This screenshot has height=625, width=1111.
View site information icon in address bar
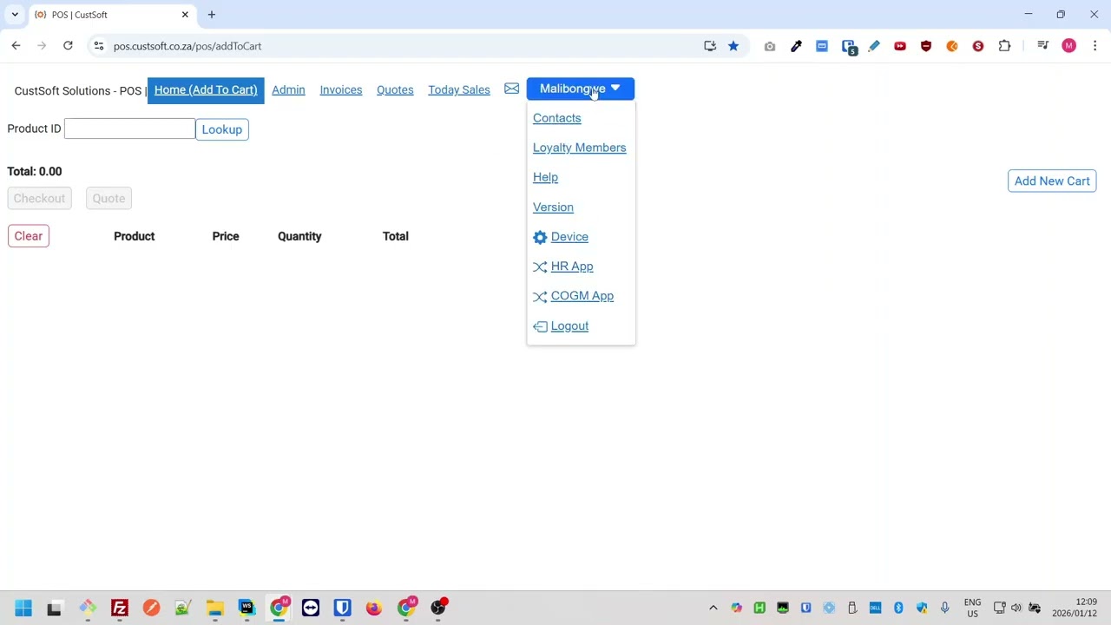point(99,46)
